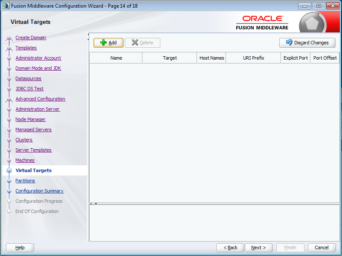Screen dimensions: 342x256
Task: Collapse the left navigation pane arrow
Action: pos(88,34)
